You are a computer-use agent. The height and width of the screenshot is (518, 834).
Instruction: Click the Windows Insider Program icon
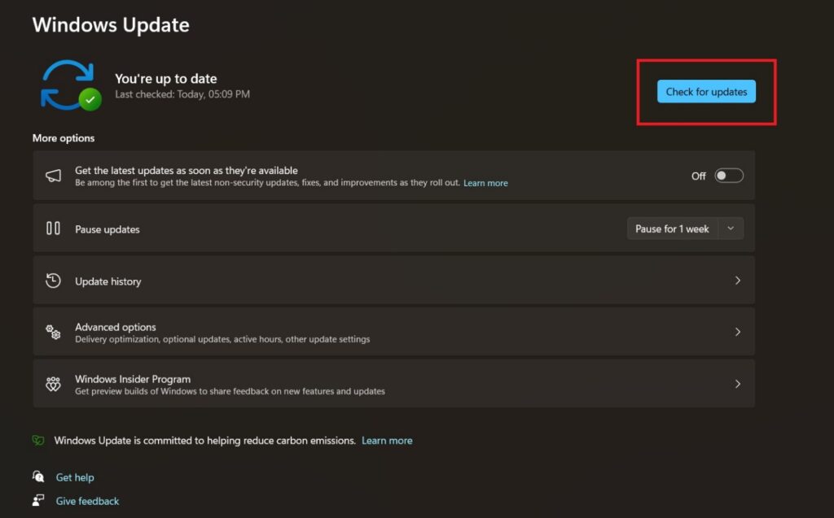click(53, 384)
